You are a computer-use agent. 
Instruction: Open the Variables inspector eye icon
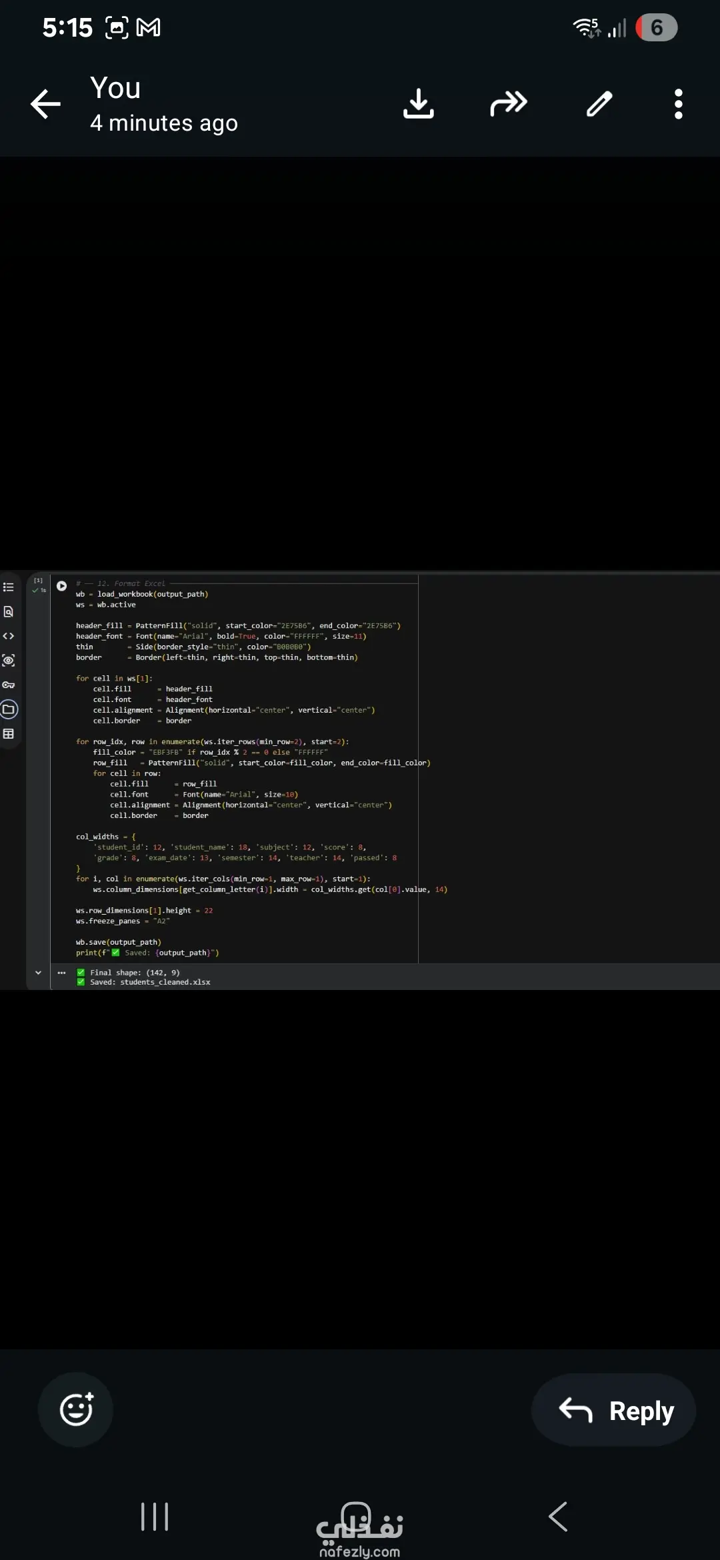[x=9, y=661]
